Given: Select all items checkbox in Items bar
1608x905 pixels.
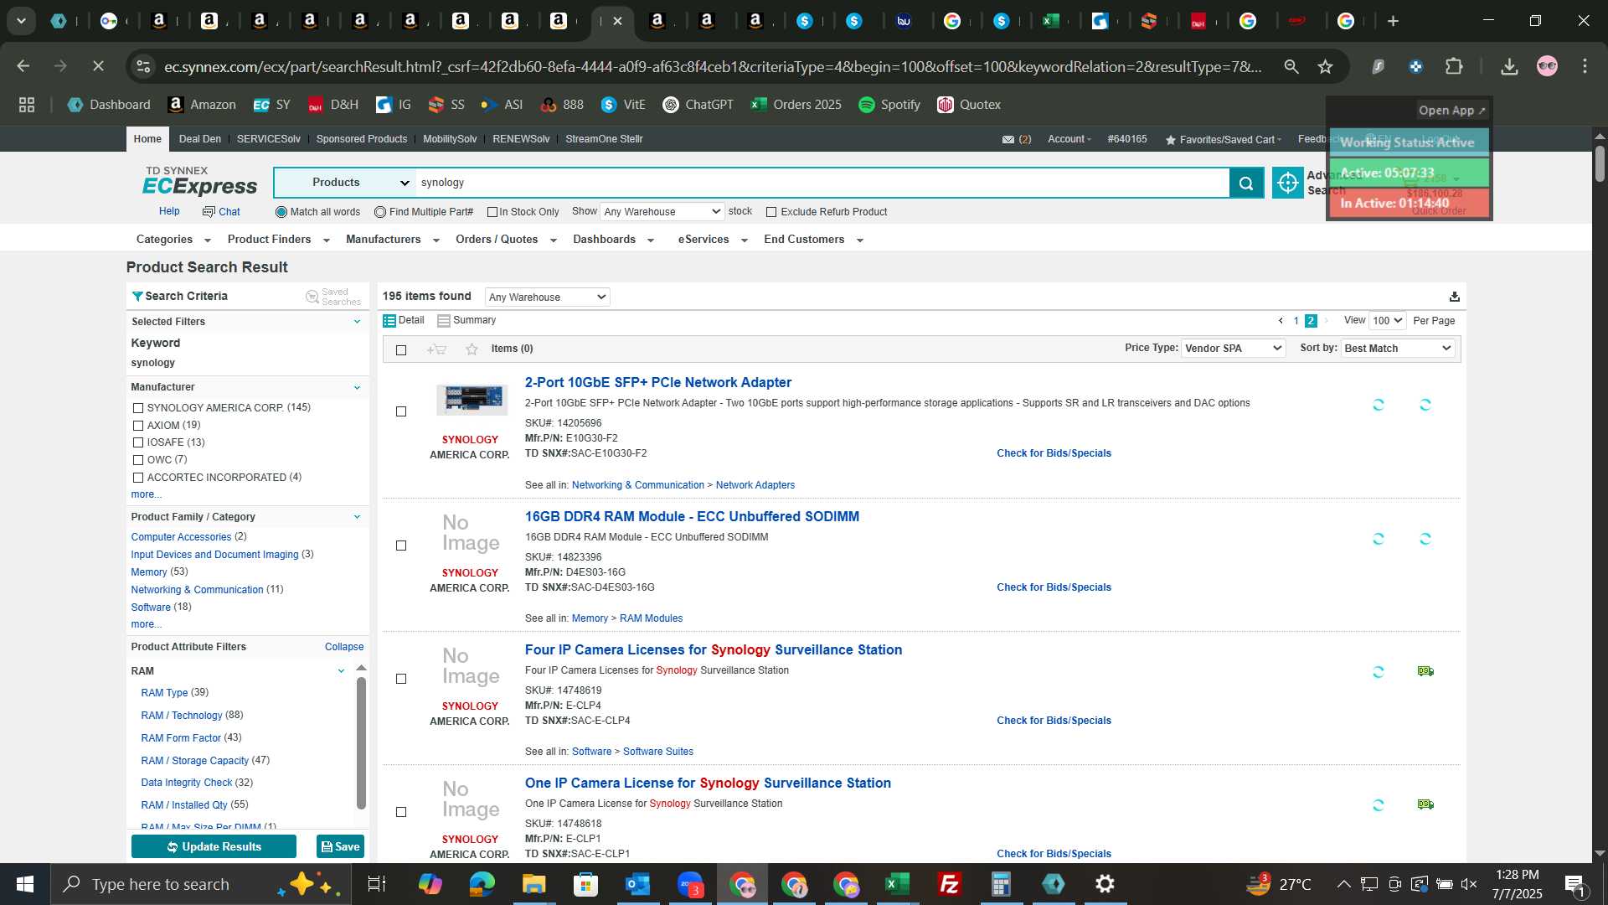Looking at the screenshot, I should (401, 350).
